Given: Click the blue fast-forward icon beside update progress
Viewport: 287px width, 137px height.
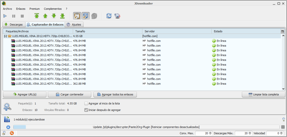Looking at the screenshot, I should [x=8, y=127].
